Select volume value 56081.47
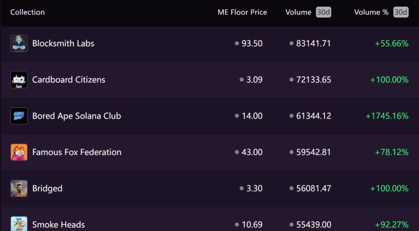The width and height of the screenshot is (419, 231). coord(313,188)
